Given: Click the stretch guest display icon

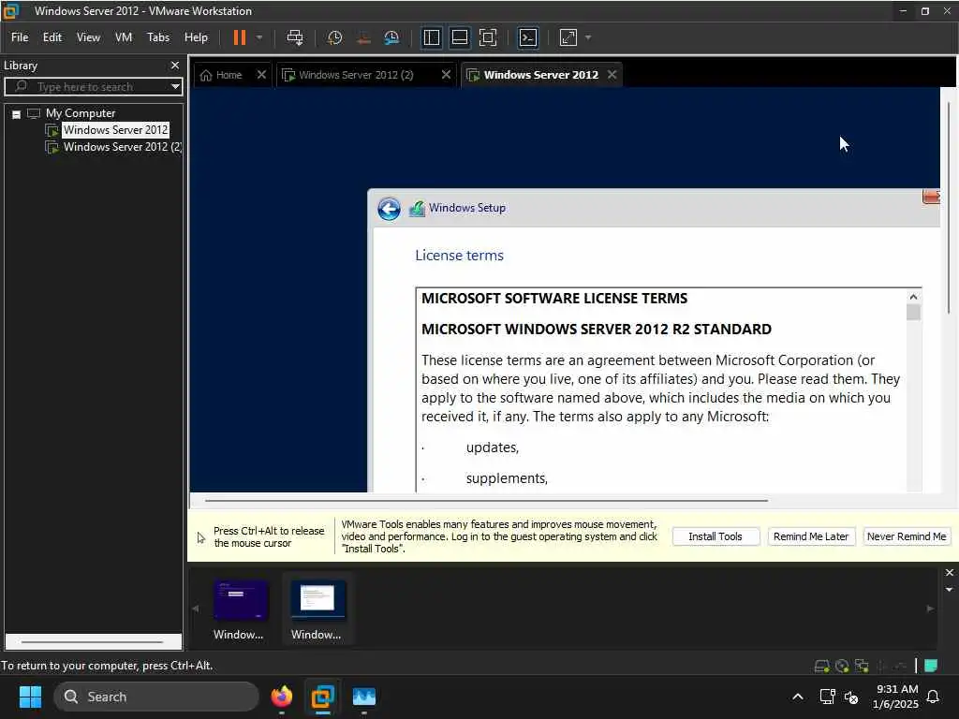Looking at the screenshot, I should click(568, 37).
